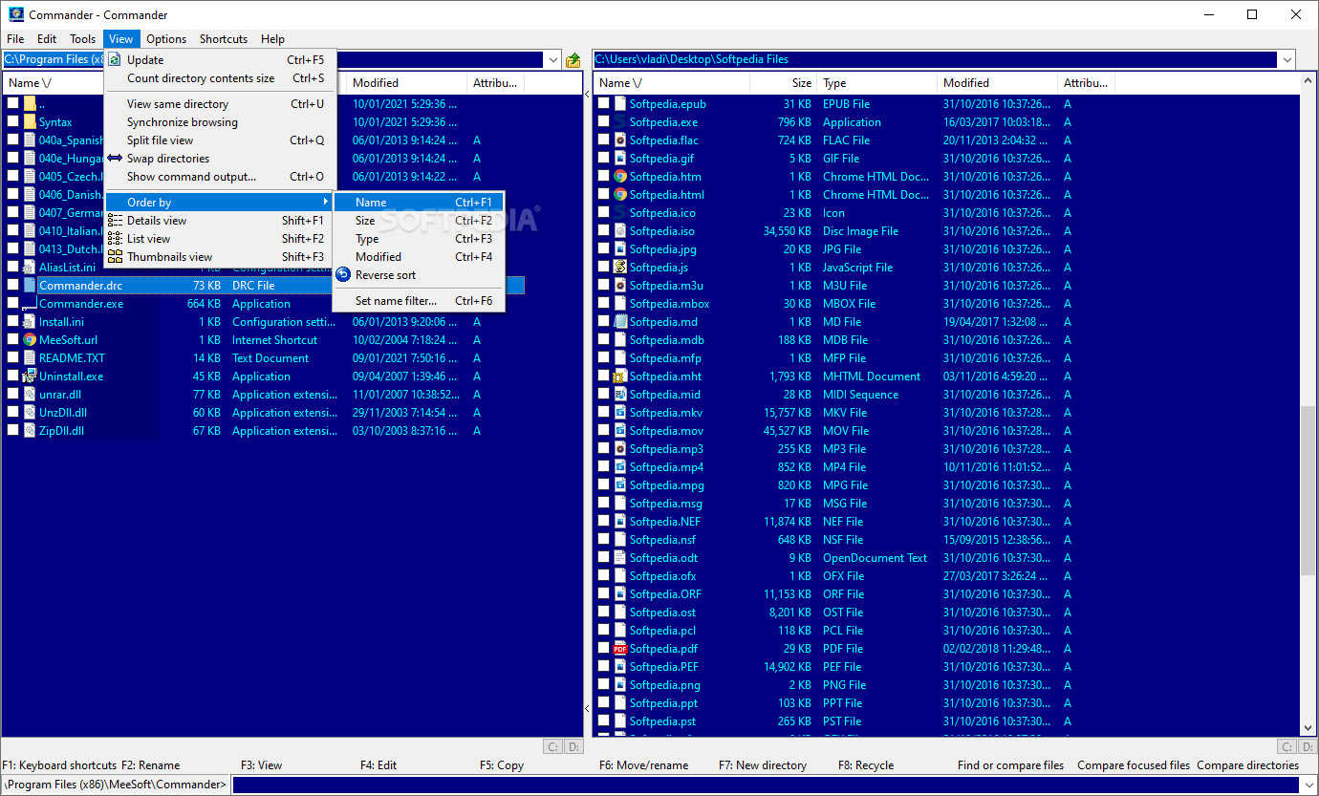Click the PDF icon of Softpedia.pdf

pyautogui.click(x=620, y=649)
